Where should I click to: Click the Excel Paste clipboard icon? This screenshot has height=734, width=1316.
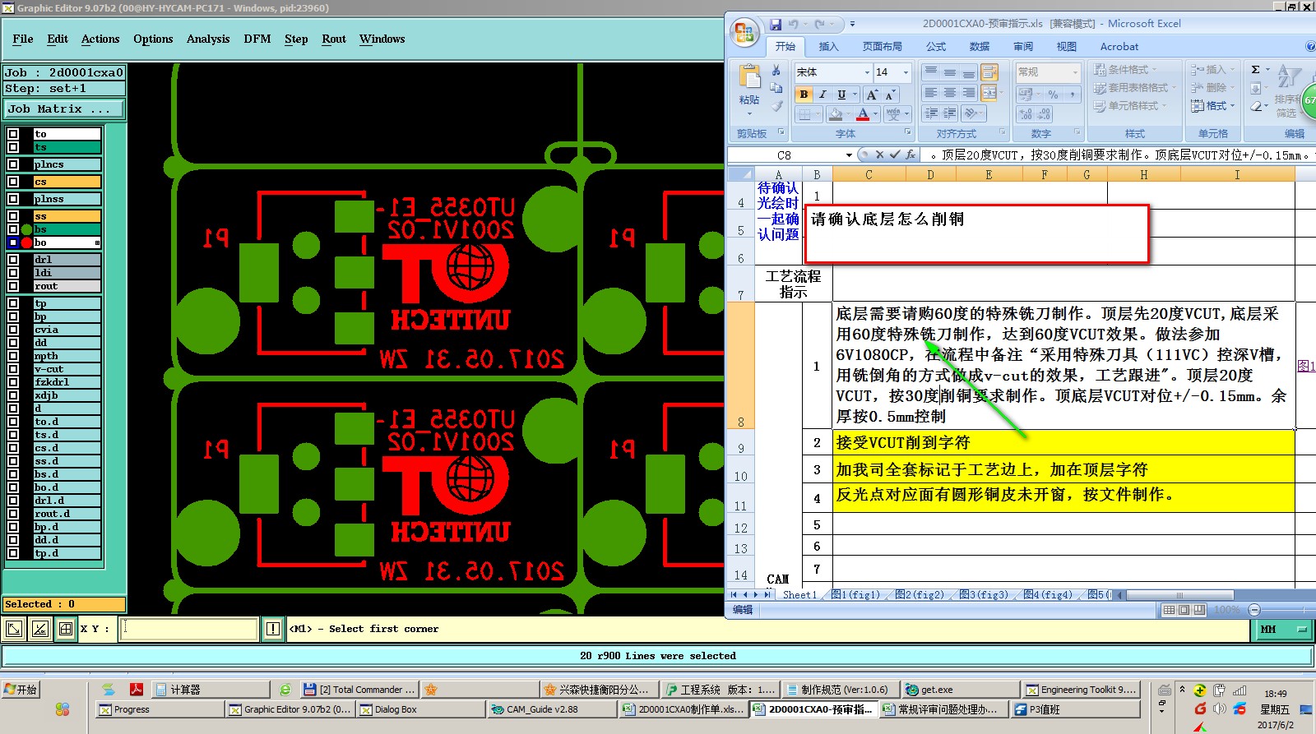click(749, 77)
